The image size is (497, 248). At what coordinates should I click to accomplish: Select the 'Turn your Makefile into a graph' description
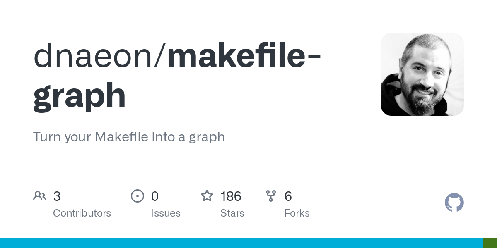[x=129, y=137]
